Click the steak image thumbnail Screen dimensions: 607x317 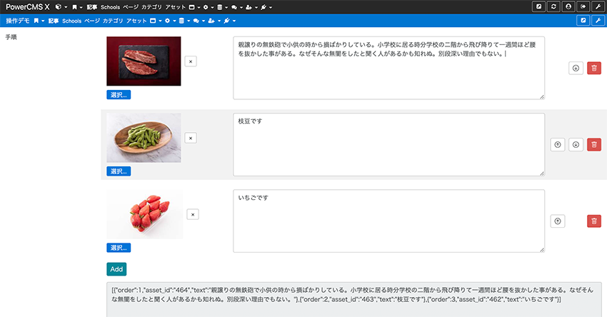144,61
